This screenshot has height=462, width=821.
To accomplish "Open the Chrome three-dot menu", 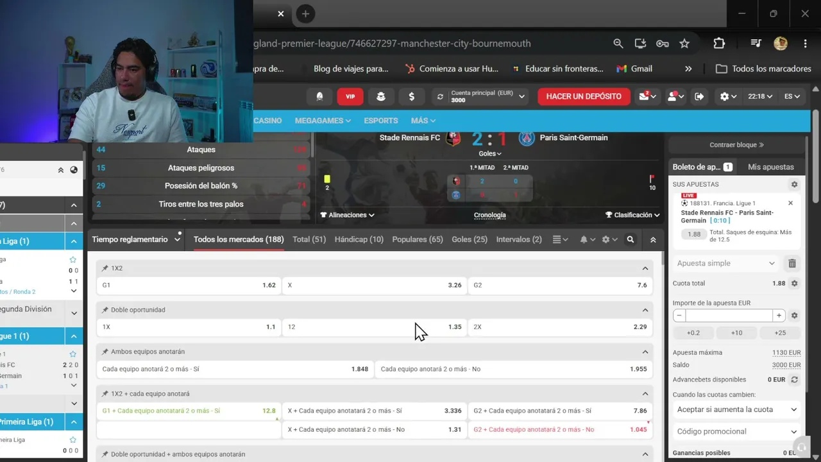I will (x=805, y=44).
